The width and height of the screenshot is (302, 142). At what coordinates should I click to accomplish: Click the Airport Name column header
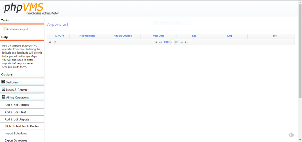(87, 36)
